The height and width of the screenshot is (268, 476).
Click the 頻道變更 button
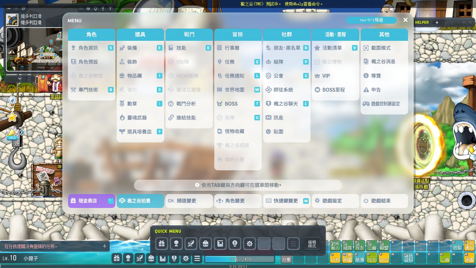189,201
